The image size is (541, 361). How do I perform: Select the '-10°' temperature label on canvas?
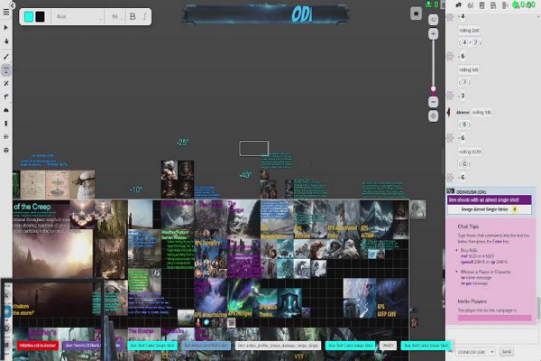point(136,190)
